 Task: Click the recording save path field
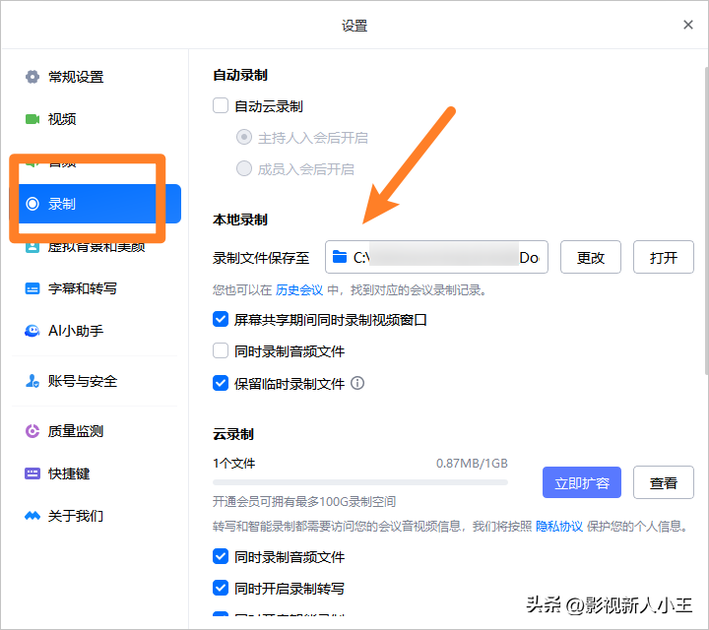click(436, 257)
